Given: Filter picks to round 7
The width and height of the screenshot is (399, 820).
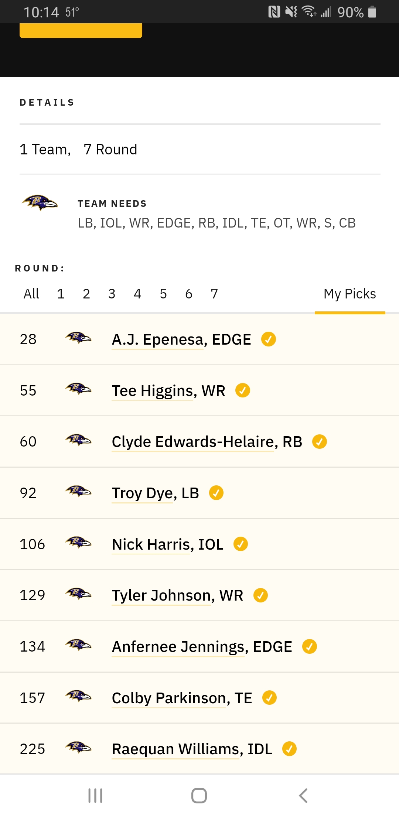Looking at the screenshot, I should (214, 294).
